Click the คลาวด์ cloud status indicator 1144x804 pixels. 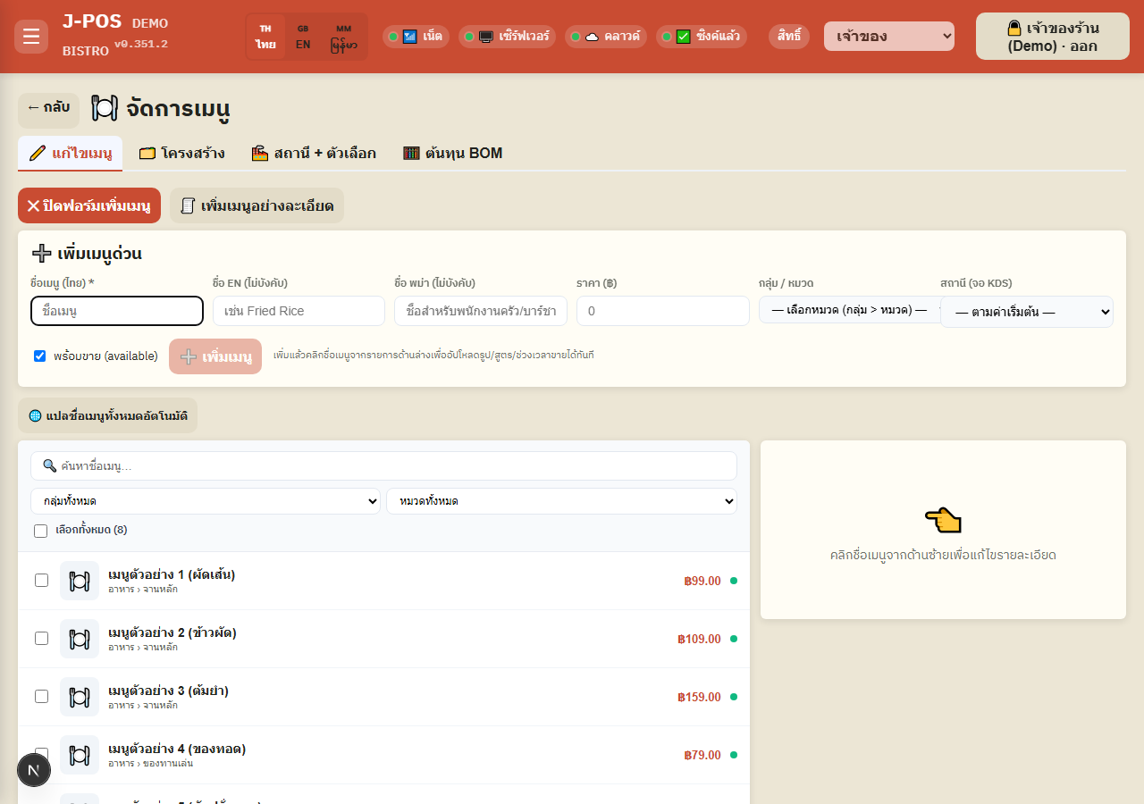pyautogui.click(x=606, y=37)
